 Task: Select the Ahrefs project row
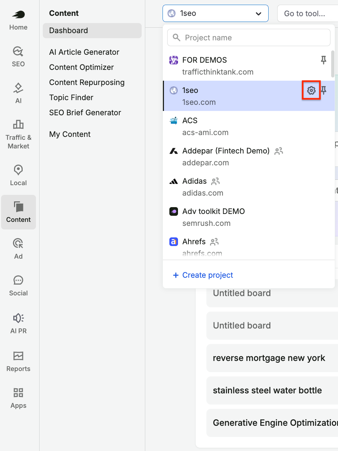click(x=249, y=246)
